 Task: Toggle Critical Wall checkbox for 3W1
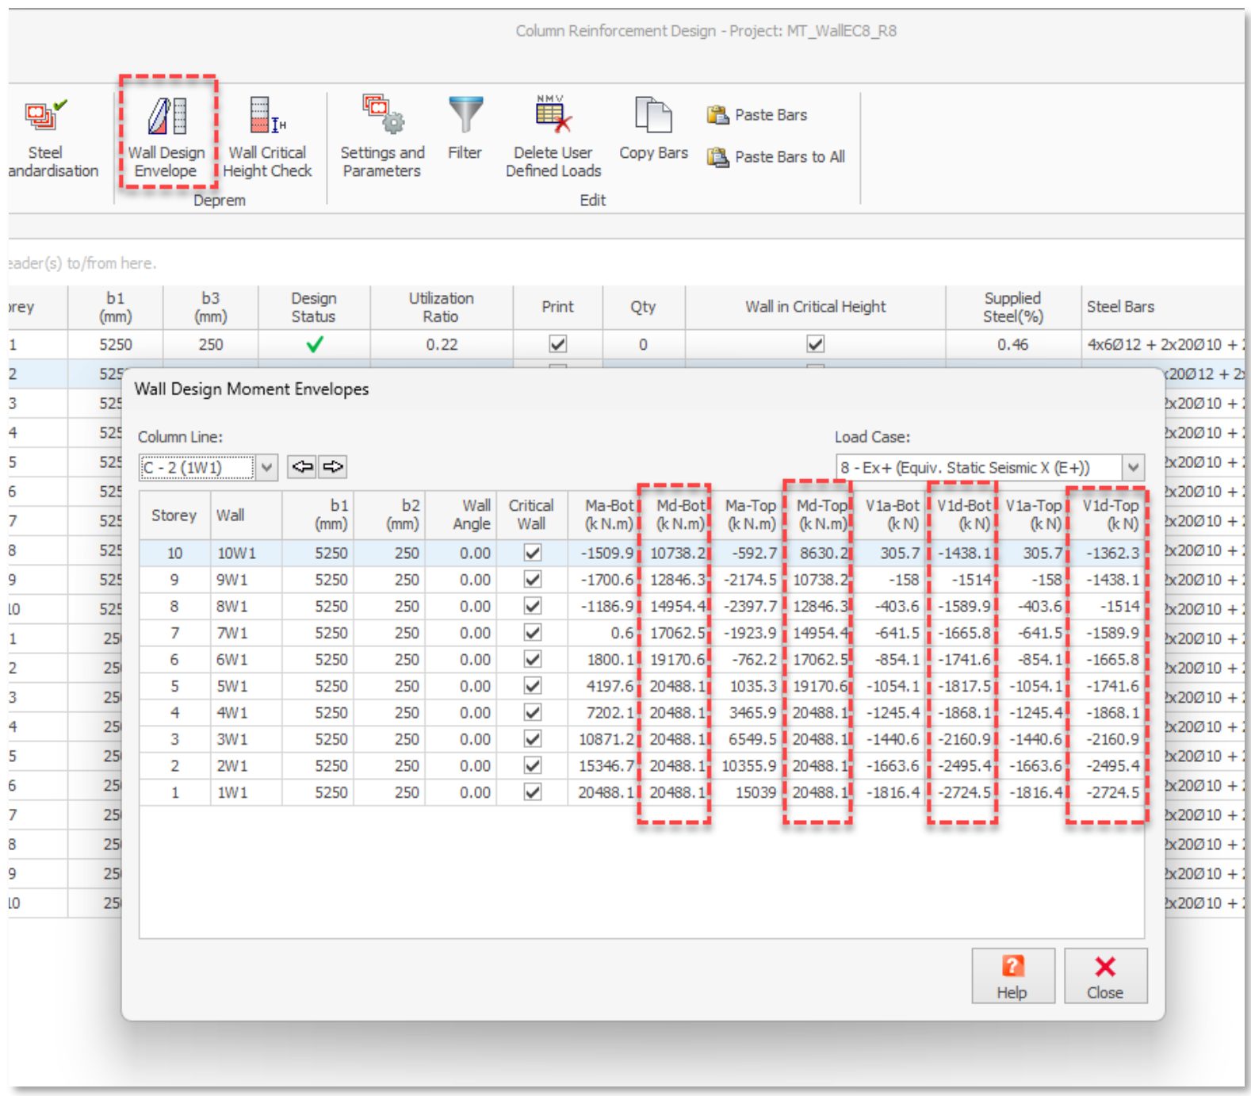click(x=533, y=739)
